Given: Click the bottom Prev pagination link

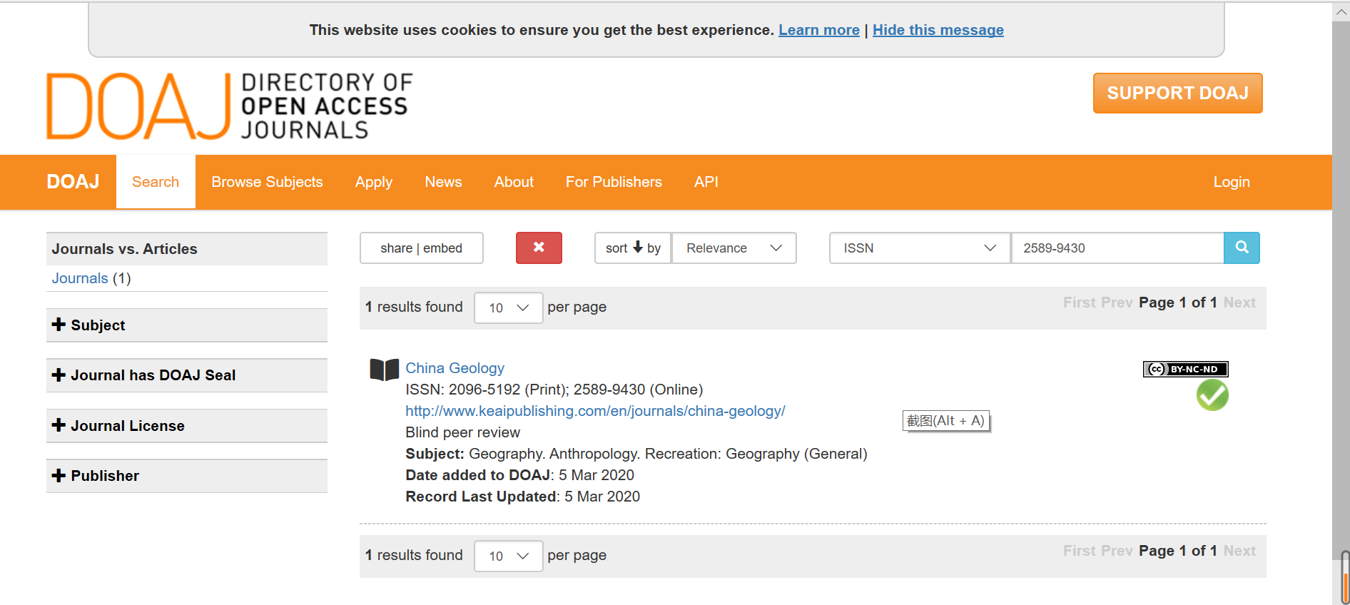Looking at the screenshot, I should tap(1117, 551).
